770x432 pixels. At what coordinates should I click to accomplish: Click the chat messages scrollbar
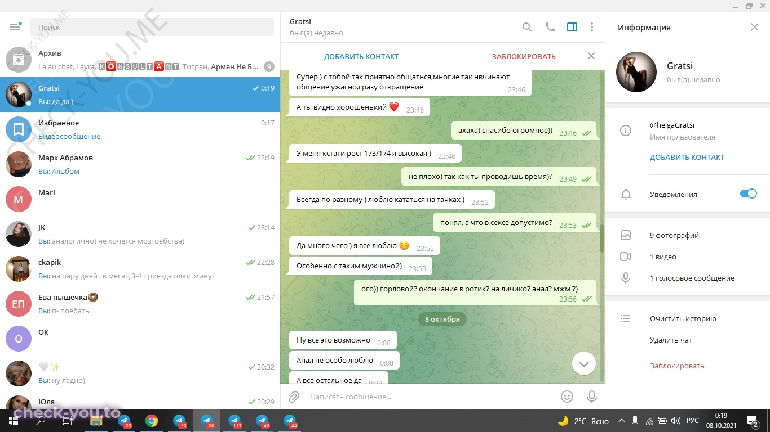(602, 238)
